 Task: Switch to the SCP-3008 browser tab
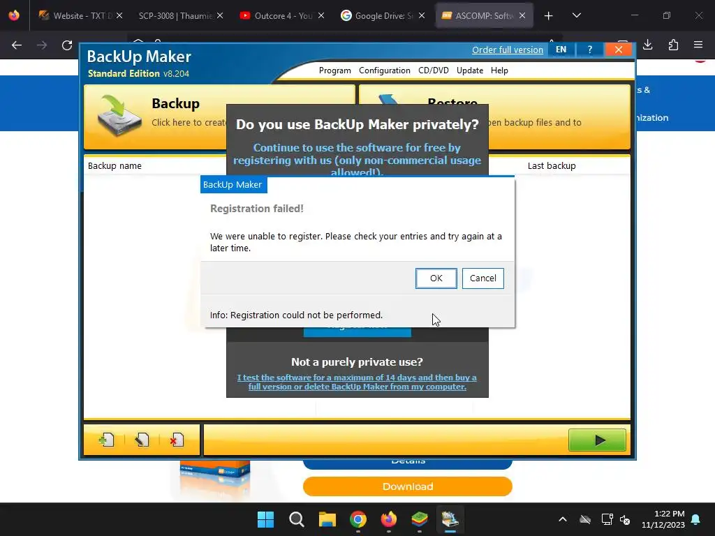click(x=175, y=15)
